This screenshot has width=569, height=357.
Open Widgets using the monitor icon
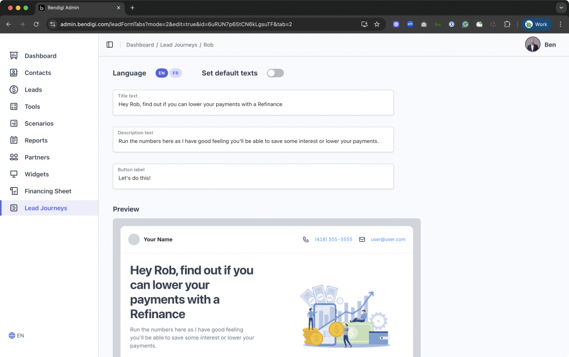[14, 174]
